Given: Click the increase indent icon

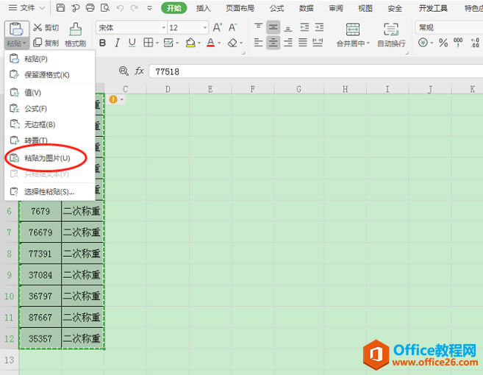Looking at the screenshot, I should point(319,27).
